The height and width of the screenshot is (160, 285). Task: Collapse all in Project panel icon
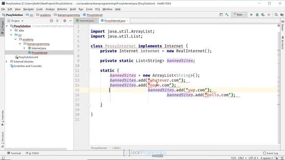point(57,21)
